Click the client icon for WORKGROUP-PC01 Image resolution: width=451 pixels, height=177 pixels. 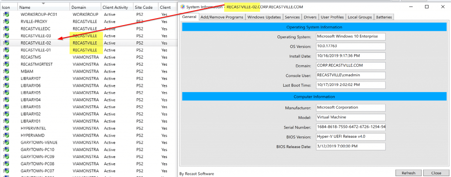point(6,15)
